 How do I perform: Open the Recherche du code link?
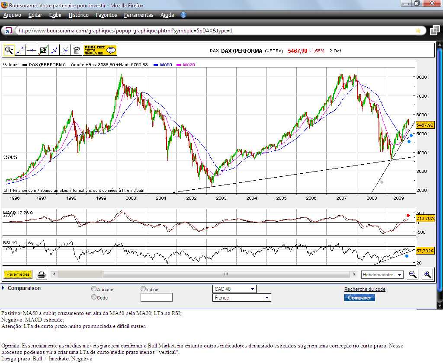coord(365,290)
